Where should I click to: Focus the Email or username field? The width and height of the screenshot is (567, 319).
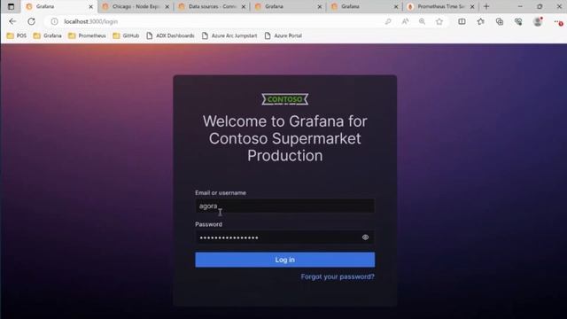285,206
